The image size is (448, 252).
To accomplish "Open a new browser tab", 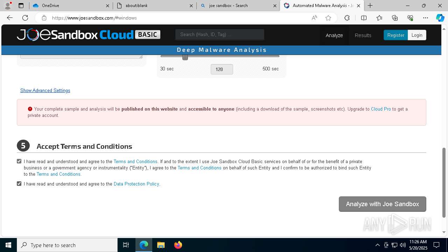I will click(370, 6).
